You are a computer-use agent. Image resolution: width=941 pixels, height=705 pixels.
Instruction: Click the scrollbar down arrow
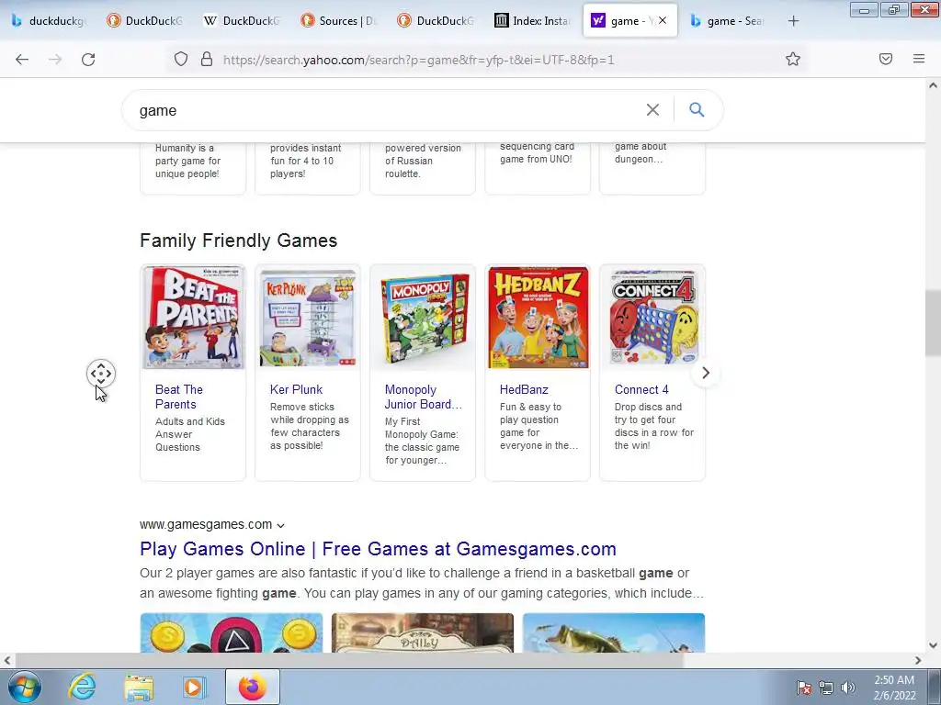(933, 645)
